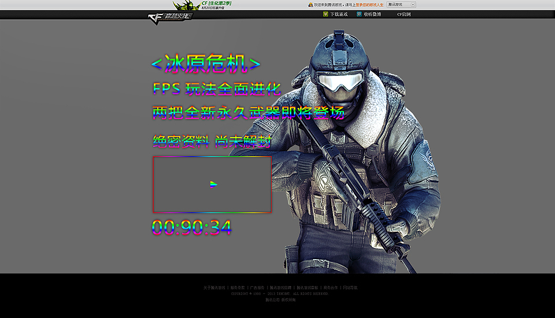
Task: Open the CF [生化第2季] banner link
Action: [217, 3]
